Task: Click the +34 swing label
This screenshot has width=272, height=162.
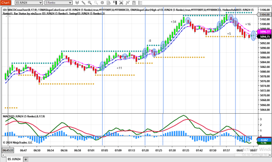Action: pyautogui.click(x=174, y=22)
